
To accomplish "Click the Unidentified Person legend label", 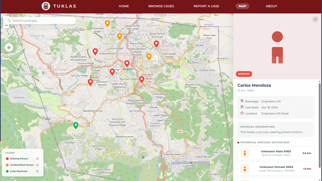I will coord(22,165).
